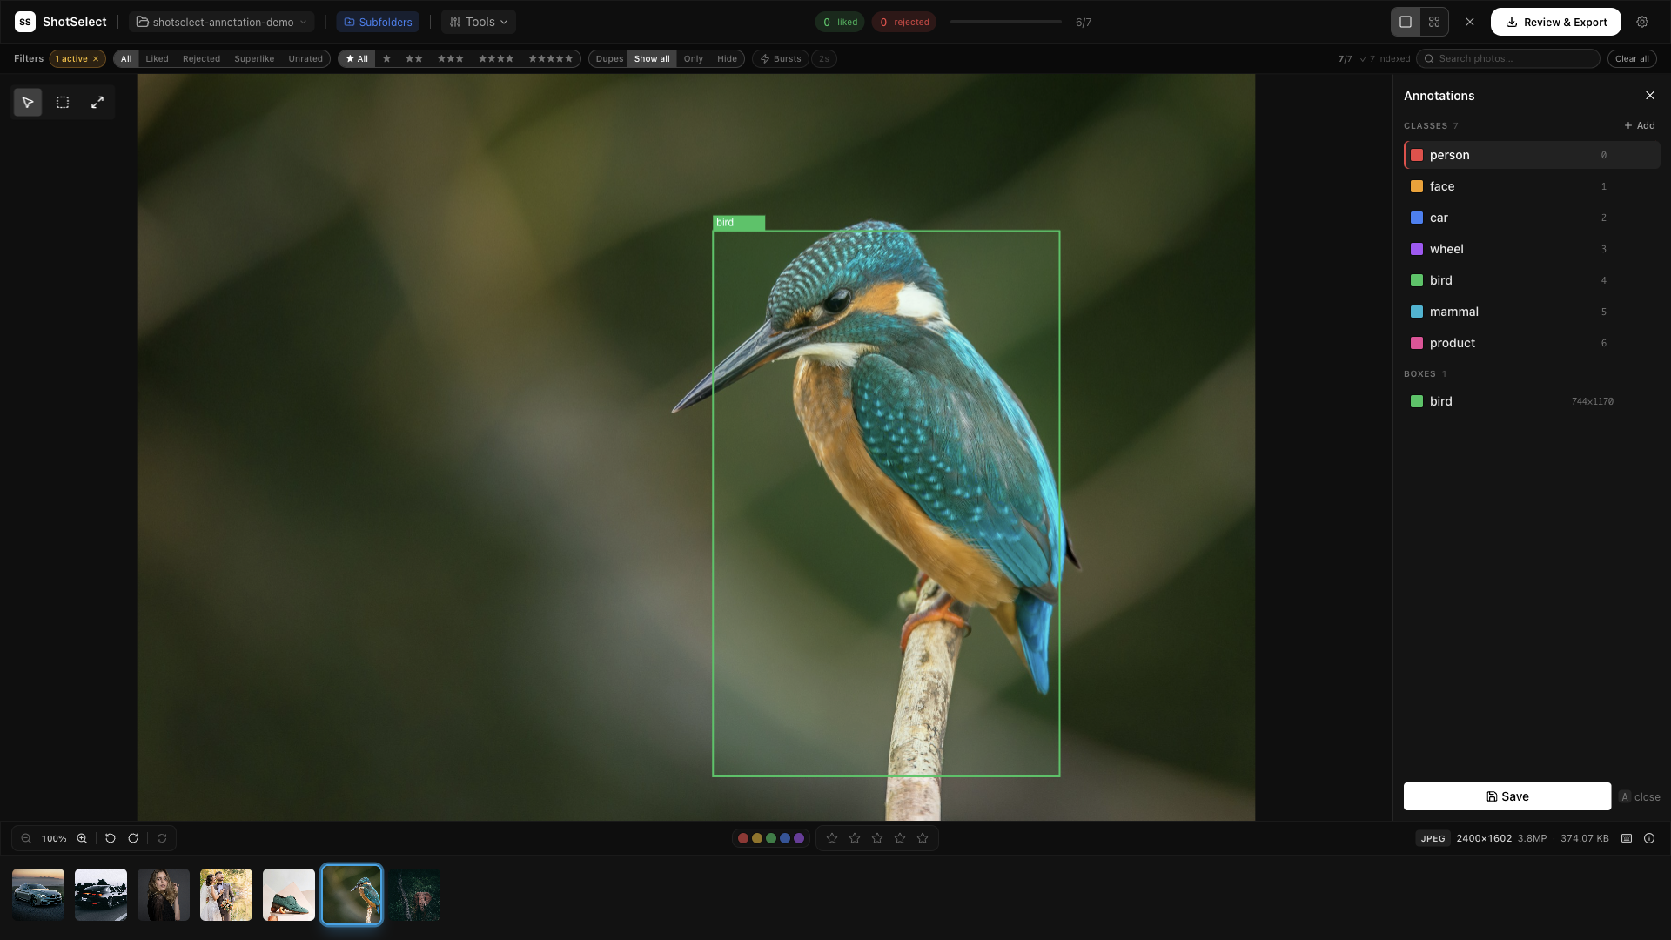Click the zoom out magnifier icon
Viewport: 1671px width, 940px height.
pyautogui.click(x=25, y=838)
